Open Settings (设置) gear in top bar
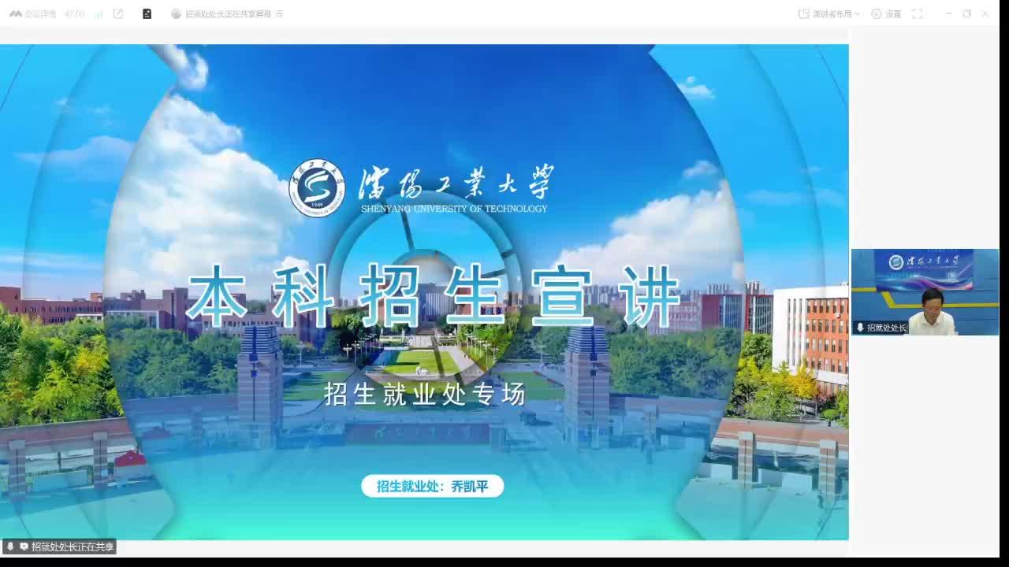Screen dimensions: 1009x567 [887, 14]
